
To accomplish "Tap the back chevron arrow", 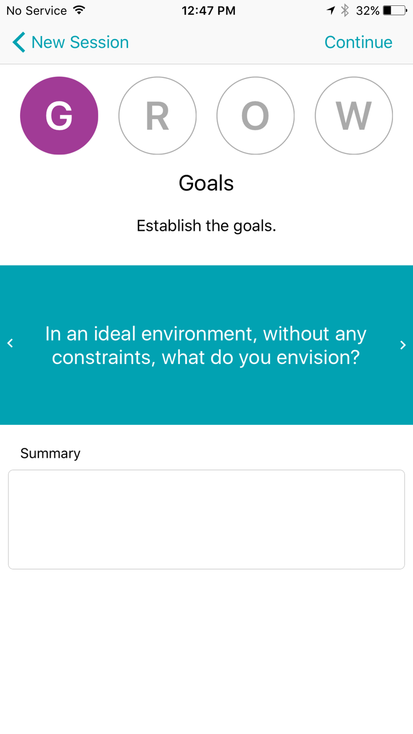I will (x=19, y=42).
